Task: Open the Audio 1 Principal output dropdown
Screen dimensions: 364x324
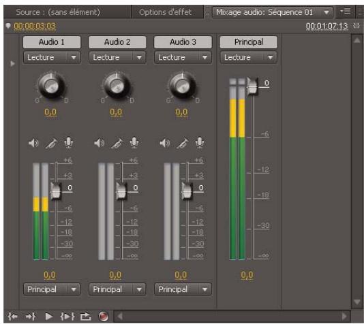Action: pos(52,289)
